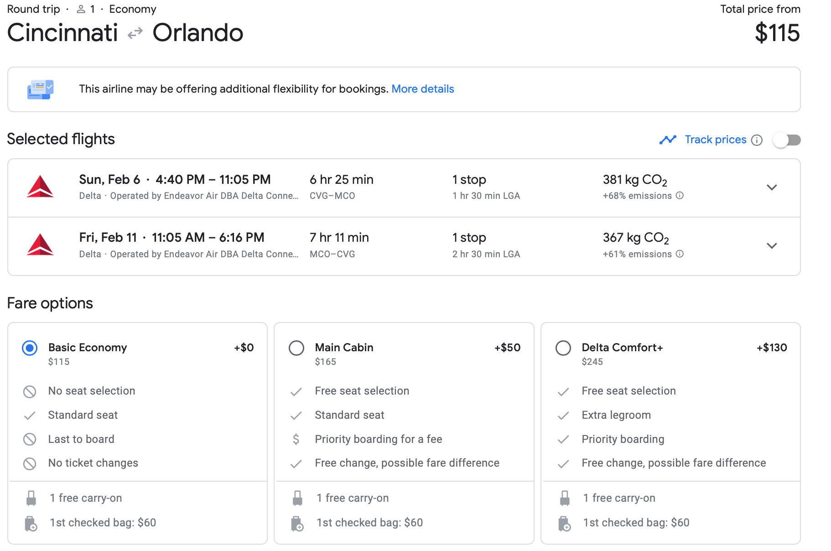Click info icon beside +61% emissions
Image resolution: width=831 pixels, height=551 pixels.
(680, 254)
